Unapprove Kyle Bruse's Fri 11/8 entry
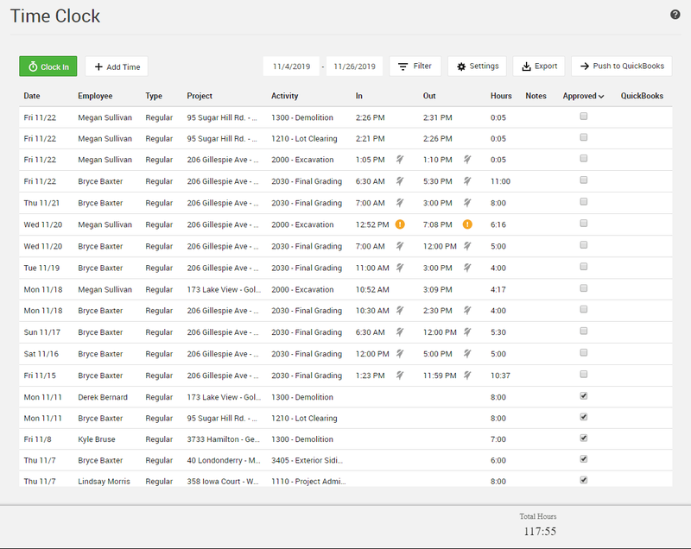This screenshot has width=691, height=549. click(x=584, y=438)
